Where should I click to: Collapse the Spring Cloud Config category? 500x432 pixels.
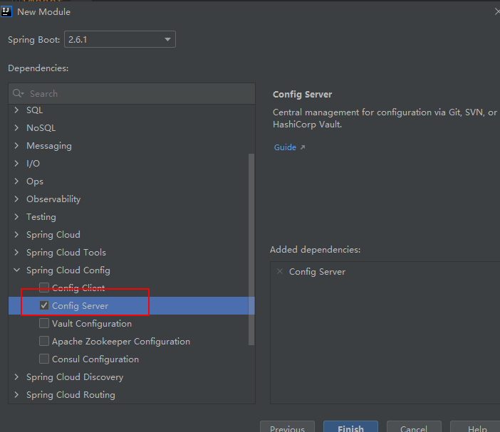16,270
